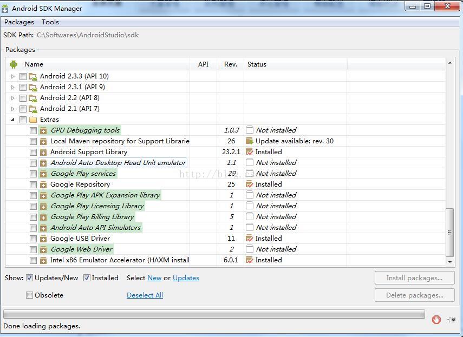Click the SDK path C:\Softwares\AndroidStudio\sdk text
This screenshot has height=337, width=463.
[88, 35]
